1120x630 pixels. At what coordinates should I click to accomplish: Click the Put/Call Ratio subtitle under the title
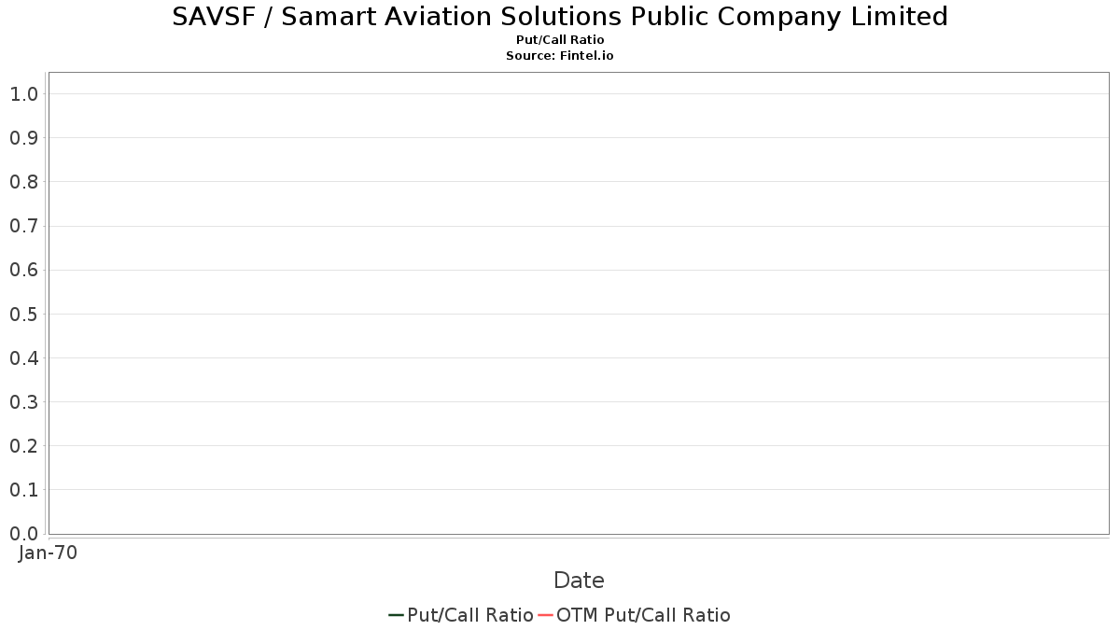[x=560, y=40]
